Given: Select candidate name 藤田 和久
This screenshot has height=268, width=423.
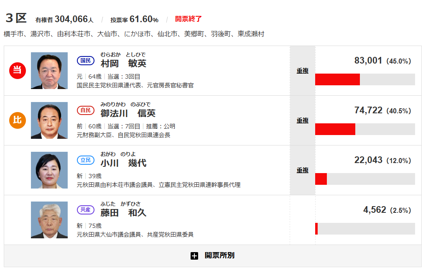Looking at the screenshot, I should 123,213.
